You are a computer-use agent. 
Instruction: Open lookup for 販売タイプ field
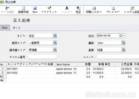55,43
